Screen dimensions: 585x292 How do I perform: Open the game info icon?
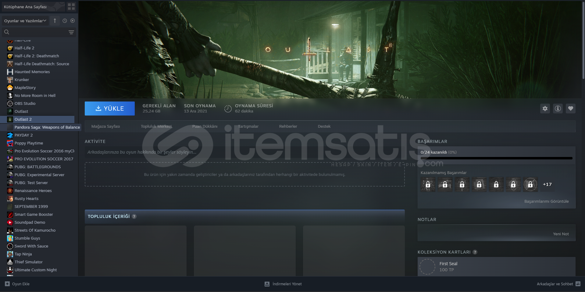[558, 108]
